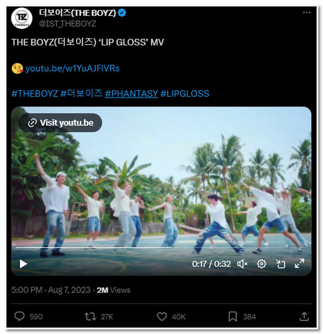Image resolution: width=323 pixels, height=334 pixels.
Task: Open THE BOYZ profile avatar
Action: click(22, 18)
